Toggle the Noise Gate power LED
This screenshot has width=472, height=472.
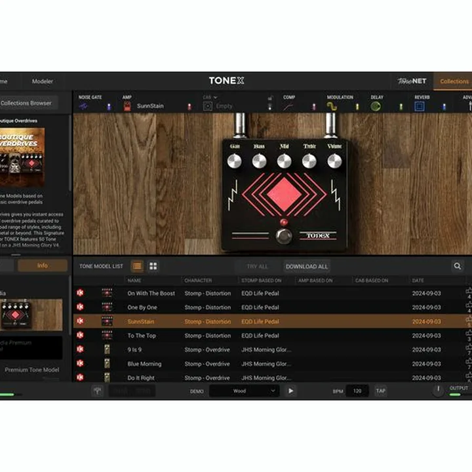click(x=109, y=107)
